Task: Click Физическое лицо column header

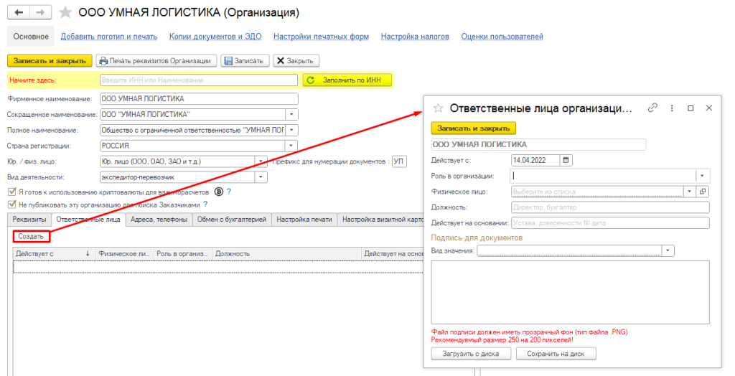Action: pos(124,253)
